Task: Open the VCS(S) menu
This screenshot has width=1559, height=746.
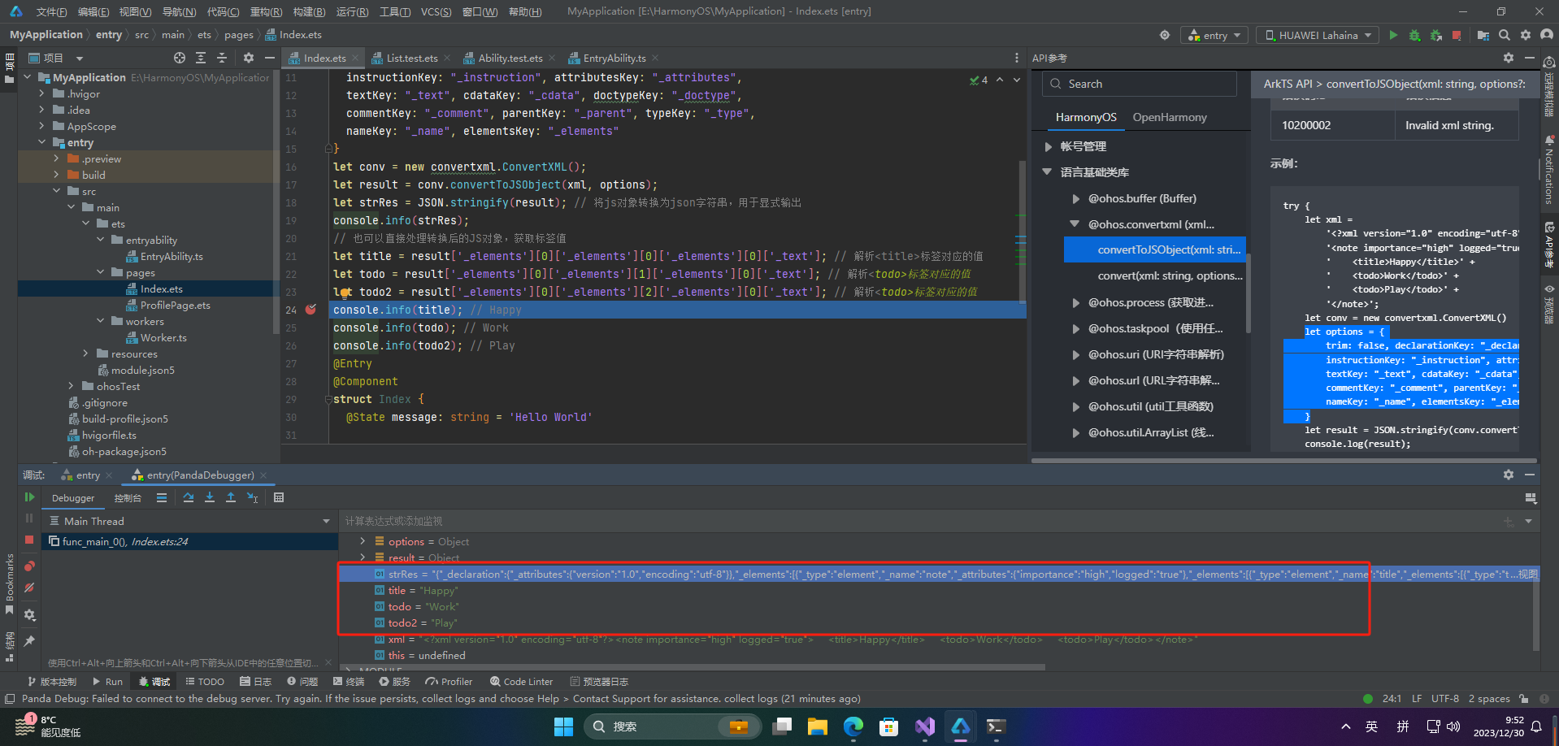Action: pos(436,11)
